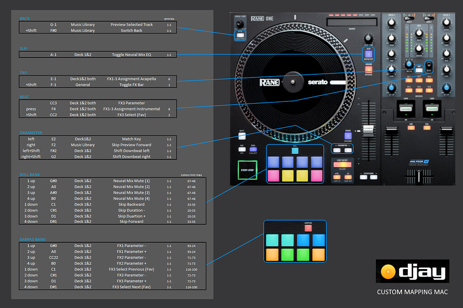Viewport: 463px width, 308px height.
Task: Tap the TAP tempo button
Action: coord(419,71)
